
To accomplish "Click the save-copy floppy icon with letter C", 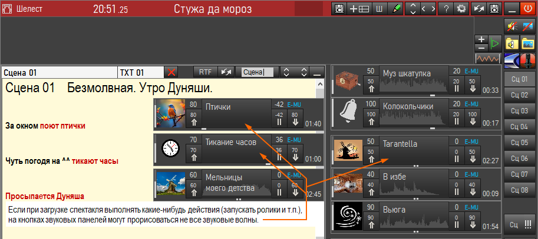I will [339, 9].
